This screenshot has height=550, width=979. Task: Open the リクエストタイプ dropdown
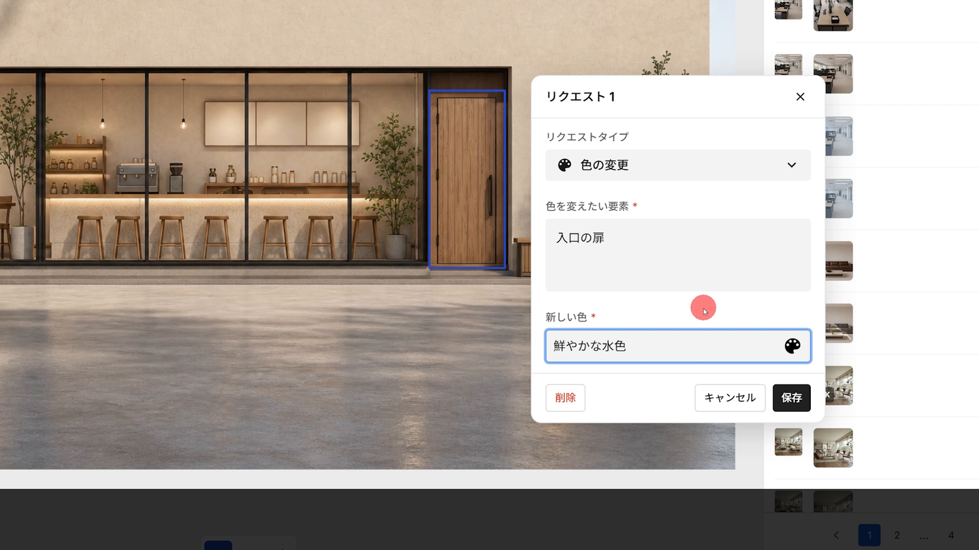(678, 165)
